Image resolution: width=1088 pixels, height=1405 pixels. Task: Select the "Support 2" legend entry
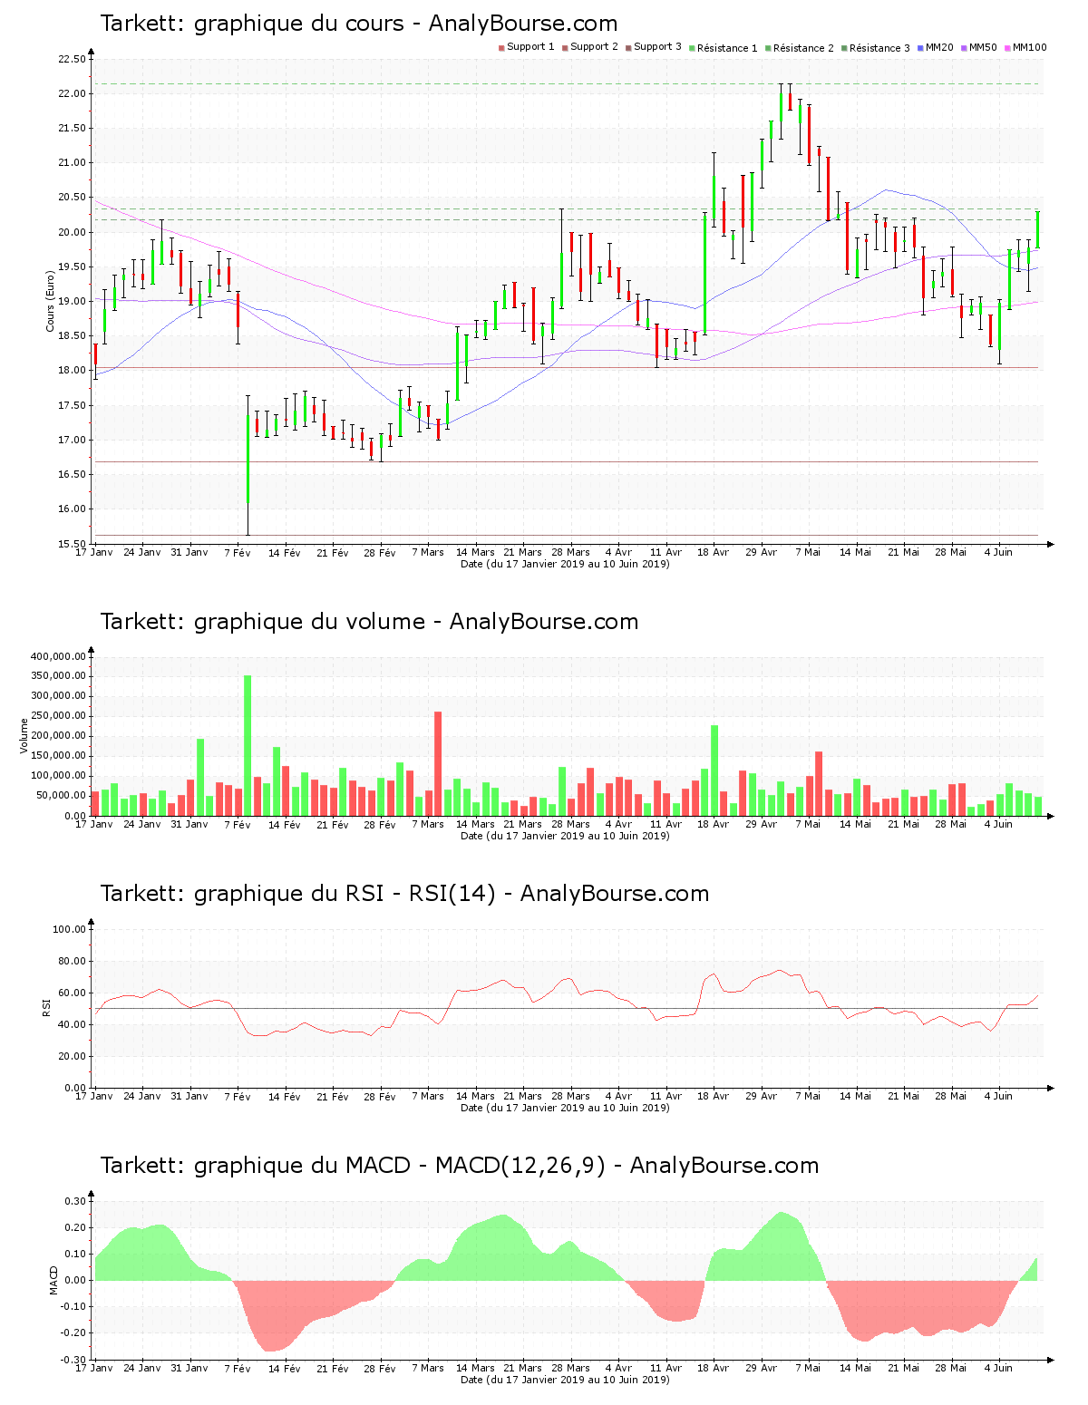coord(590,47)
